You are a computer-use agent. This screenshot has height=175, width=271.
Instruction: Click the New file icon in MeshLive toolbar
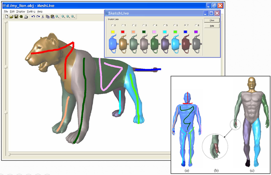coord(7,17)
